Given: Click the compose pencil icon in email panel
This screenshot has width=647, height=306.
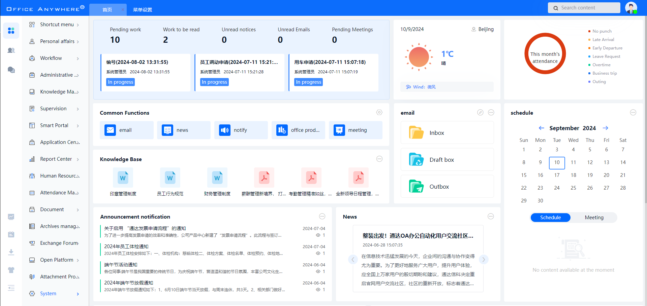Looking at the screenshot, I should pyautogui.click(x=480, y=113).
